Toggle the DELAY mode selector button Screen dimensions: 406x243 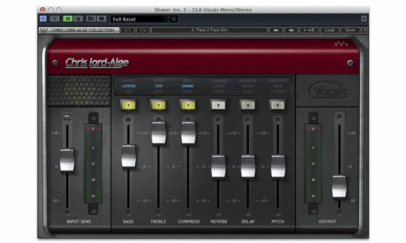point(248,106)
